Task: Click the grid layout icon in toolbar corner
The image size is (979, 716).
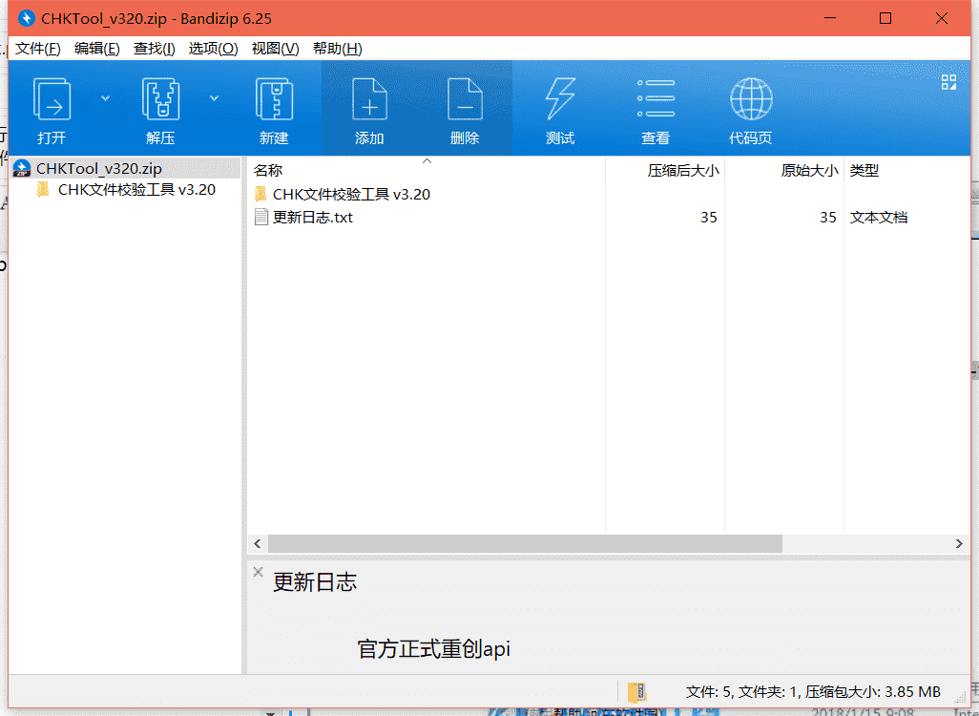Action: (x=948, y=82)
